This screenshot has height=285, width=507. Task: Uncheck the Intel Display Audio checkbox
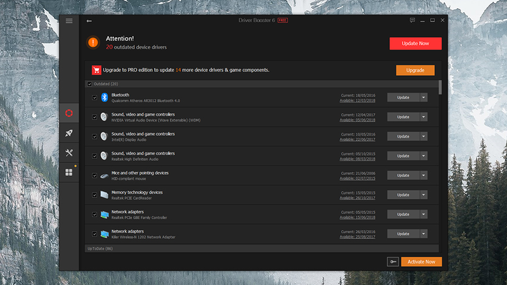94,136
